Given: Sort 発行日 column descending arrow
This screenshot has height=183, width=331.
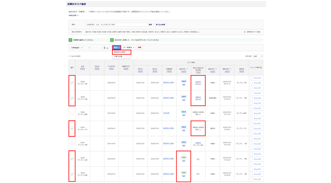Looking at the screenshot, I should click(141, 72).
